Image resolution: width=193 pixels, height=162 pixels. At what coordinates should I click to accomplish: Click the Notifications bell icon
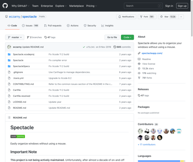coord(120,17)
